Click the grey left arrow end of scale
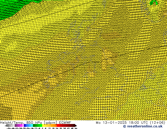This screenshot has height=129, width=167. 6,126
